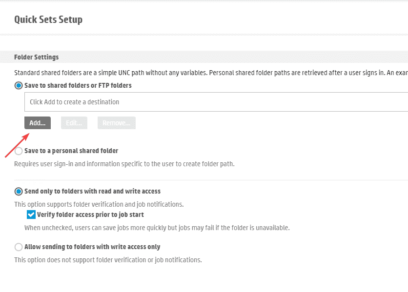Toggle Verify folder access prior to job start
This screenshot has height=292, width=408.
click(x=31, y=214)
